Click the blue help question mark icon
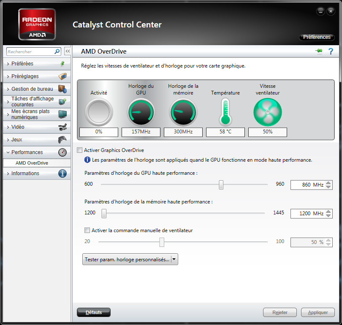 point(331,51)
